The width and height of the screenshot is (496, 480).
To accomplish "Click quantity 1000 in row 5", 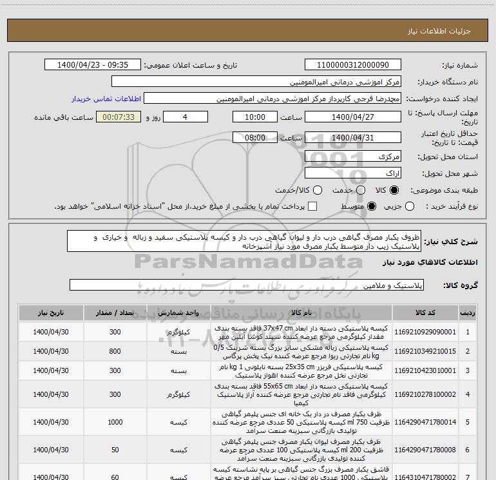I will 115,422.
